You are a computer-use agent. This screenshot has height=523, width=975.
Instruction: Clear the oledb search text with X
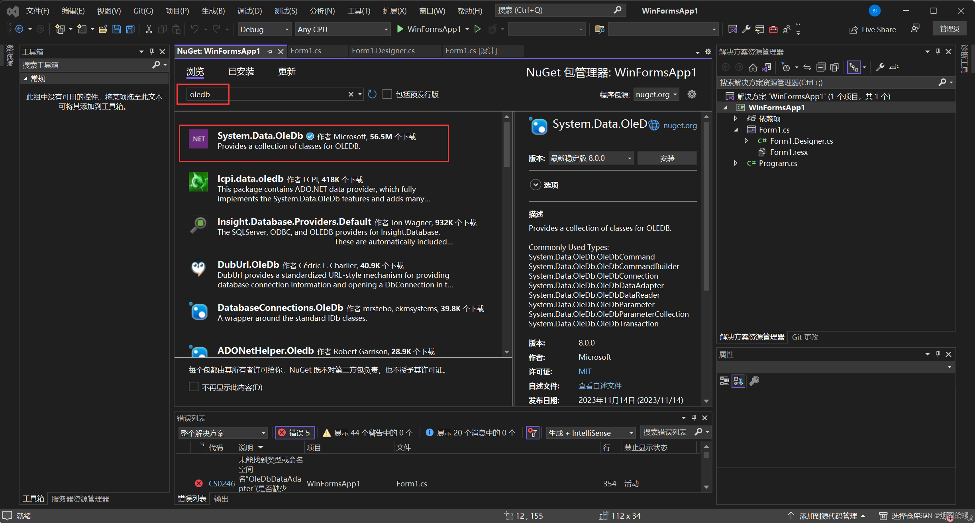351,94
